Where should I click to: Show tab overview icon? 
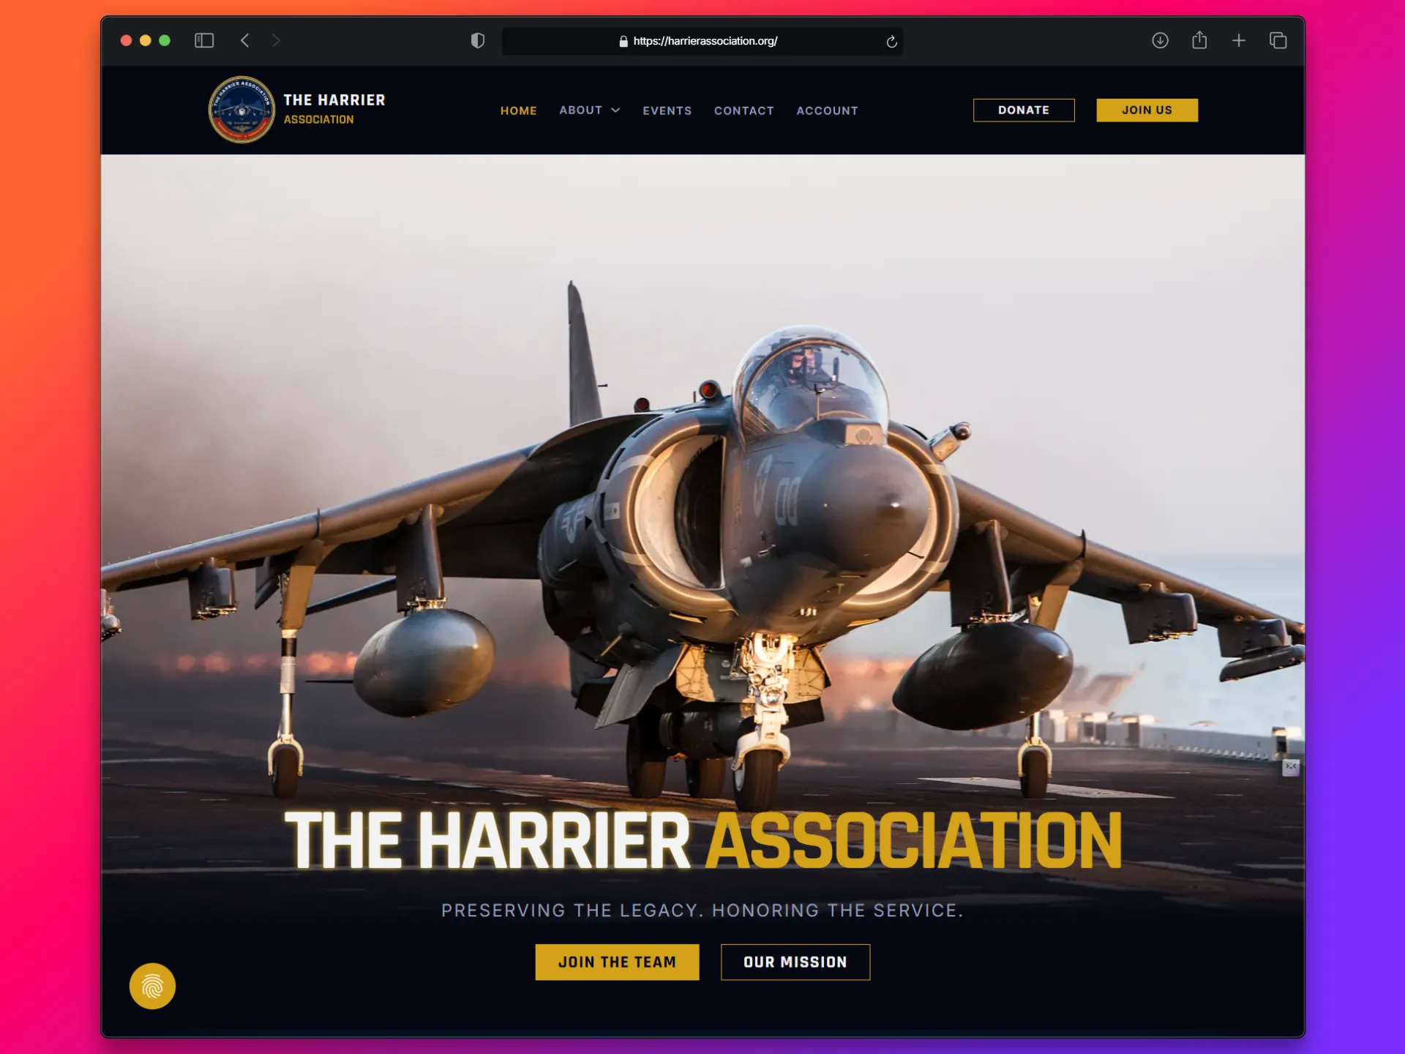coord(1278,41)
